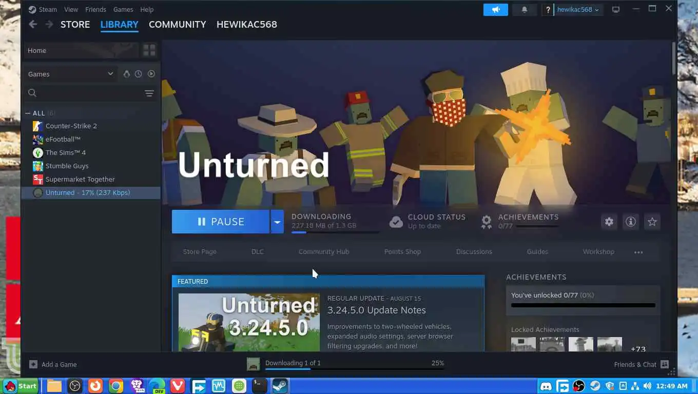Image resolution: width=698 pixels, height=394 pixels.
Task: Toggle the ready-to-play filter icon
Action: [x=151, y=74]
